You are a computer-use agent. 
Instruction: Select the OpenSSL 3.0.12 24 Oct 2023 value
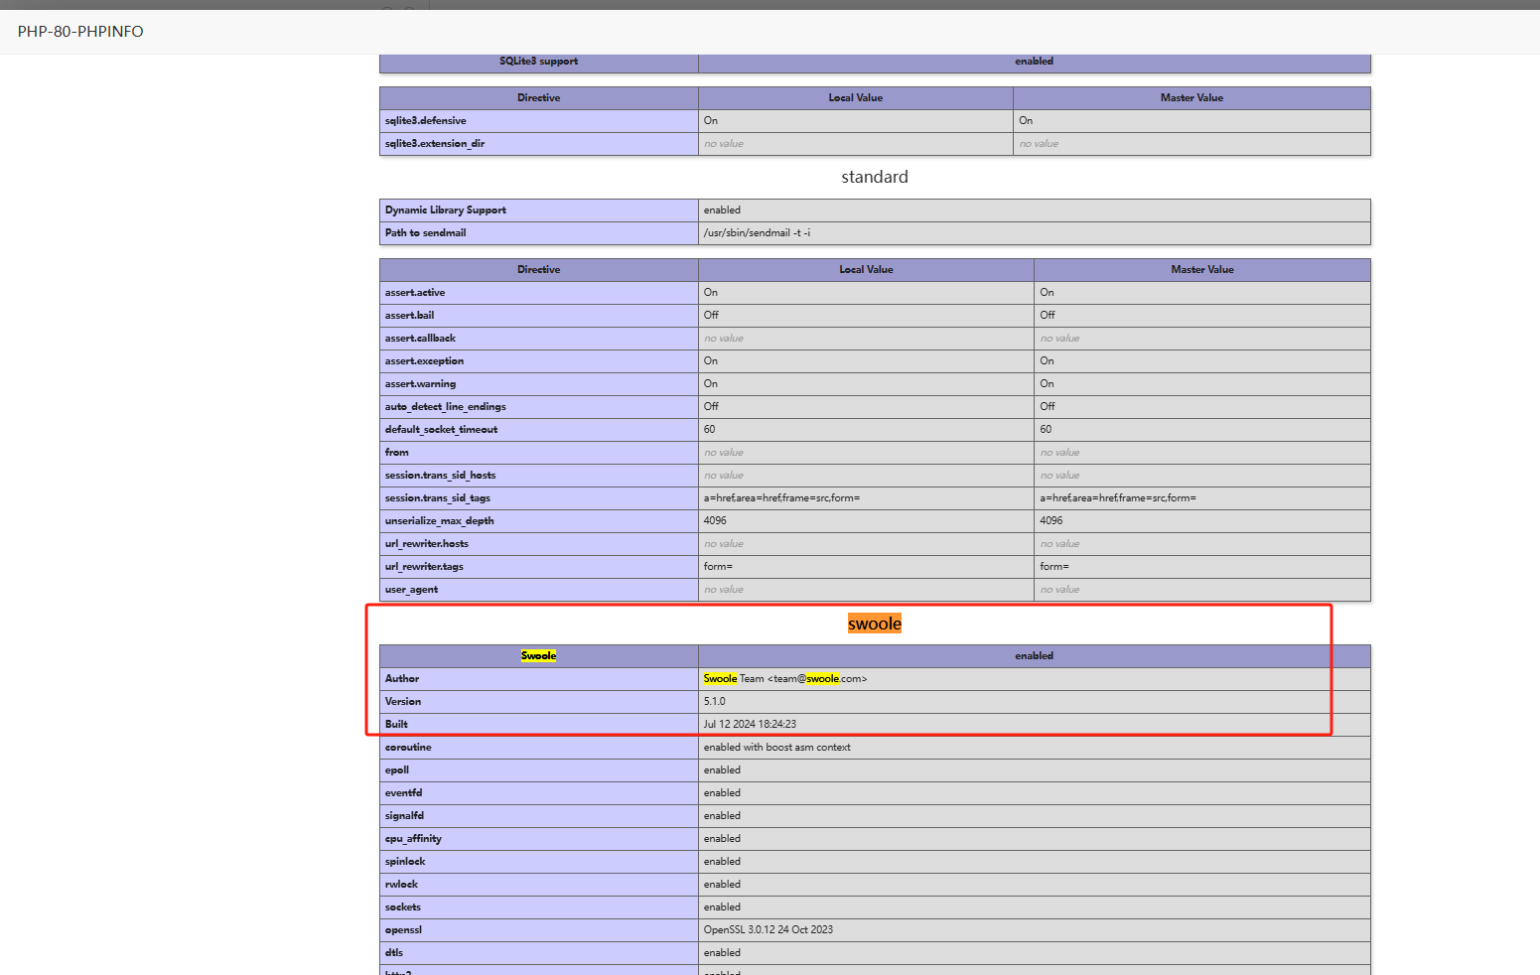769,930
